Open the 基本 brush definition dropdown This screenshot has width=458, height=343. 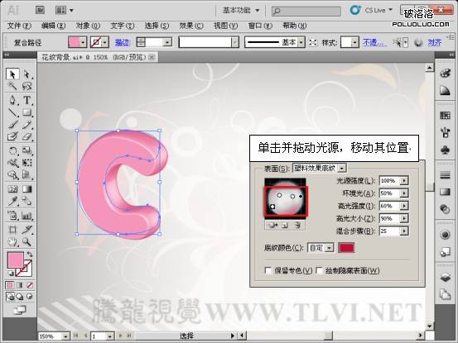pyautogui.click(x=301, y=42)
